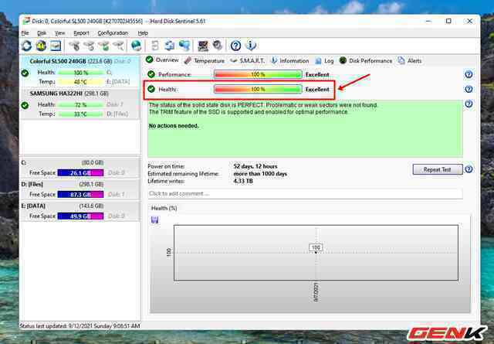Click the Repeat Test button
The height and width of the screenshot is (344, 494).
pyautogui.click(x=438, y=169)
